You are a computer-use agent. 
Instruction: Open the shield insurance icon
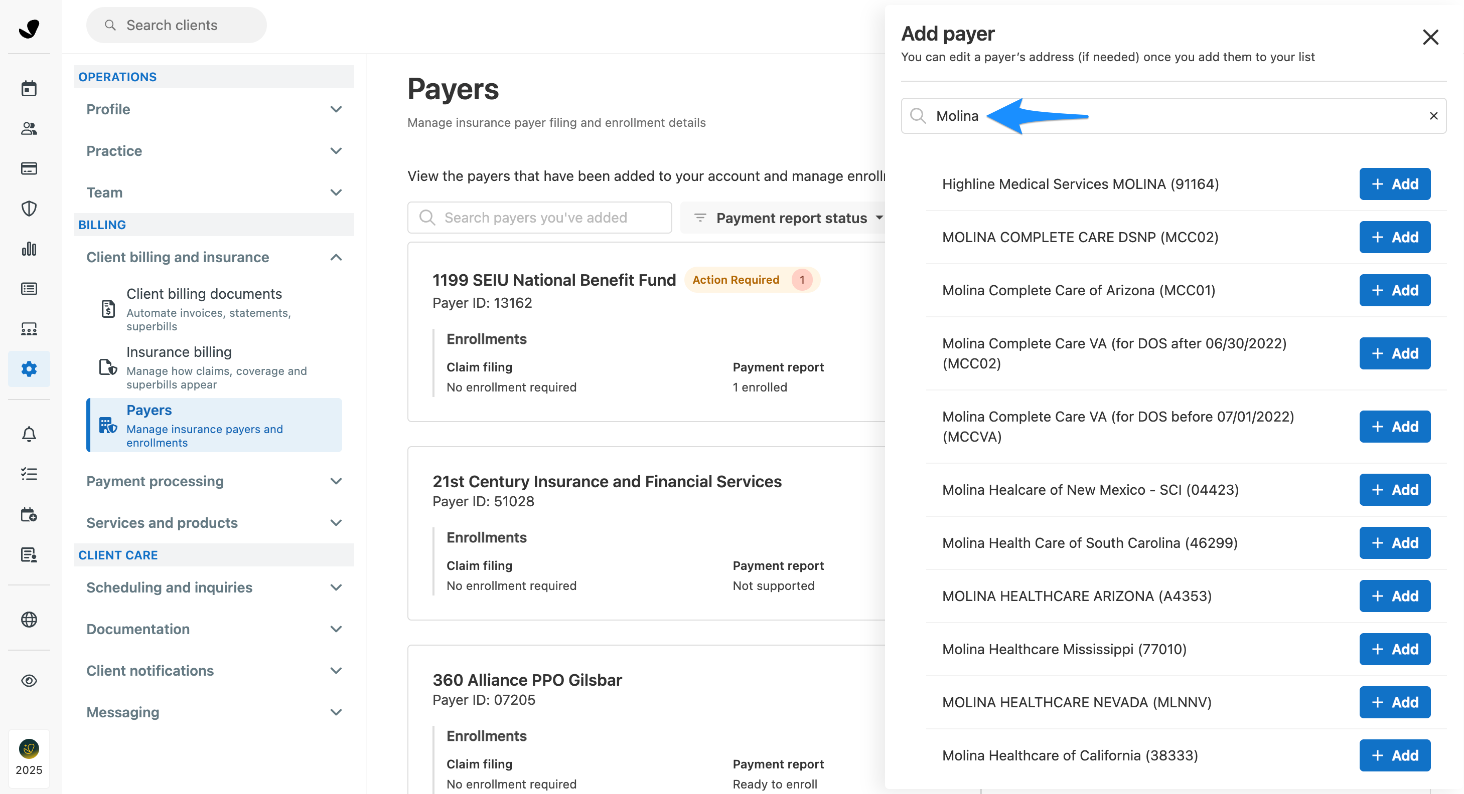[x=29, y=209]
